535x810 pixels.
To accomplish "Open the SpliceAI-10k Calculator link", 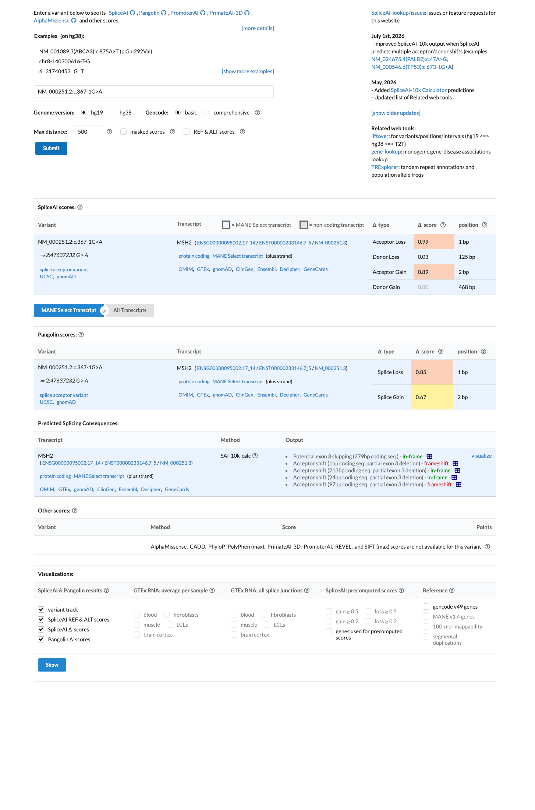I will (x=419, y=90).
